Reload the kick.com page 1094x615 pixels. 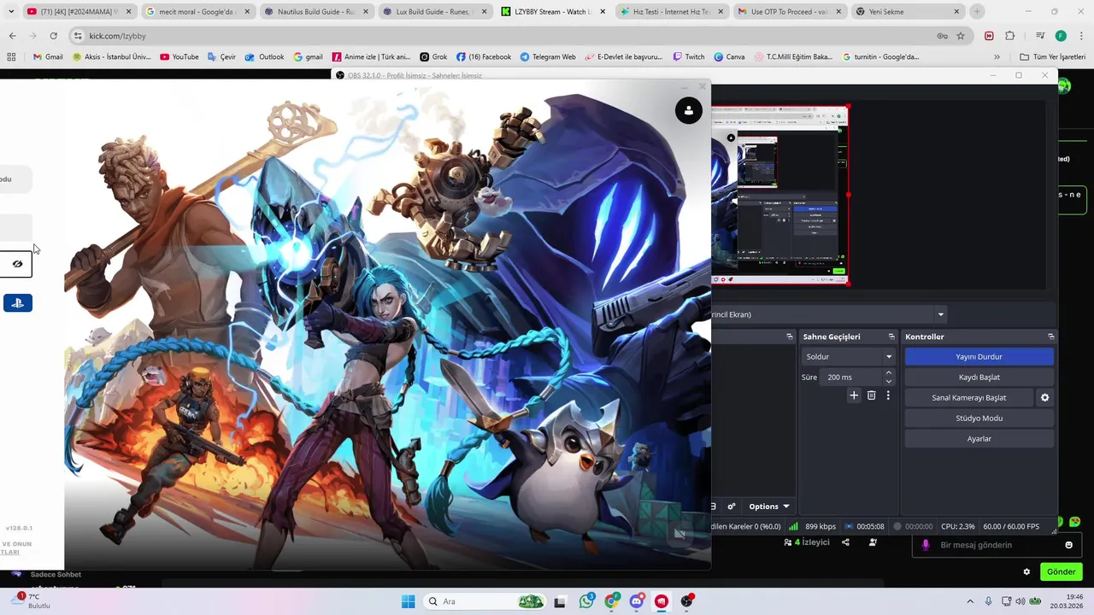[53, 36]
